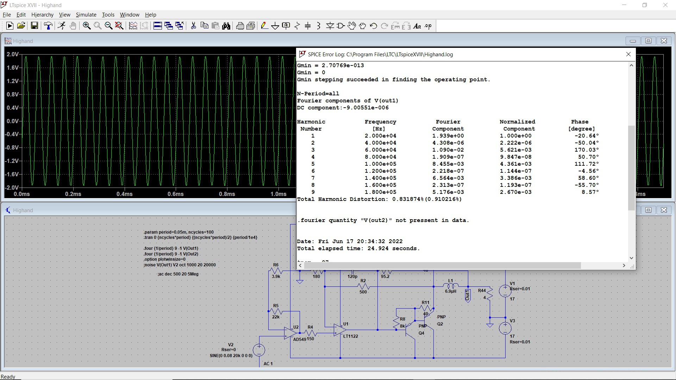
Task: Select the Diode component tool
Action: [x=330, y=26]
